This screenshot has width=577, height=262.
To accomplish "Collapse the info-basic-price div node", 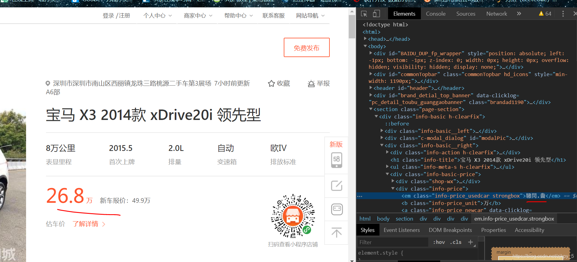I will 387,174.
